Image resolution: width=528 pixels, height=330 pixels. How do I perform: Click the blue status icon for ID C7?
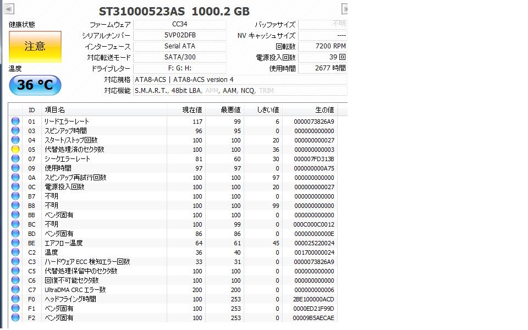[15, 290]
